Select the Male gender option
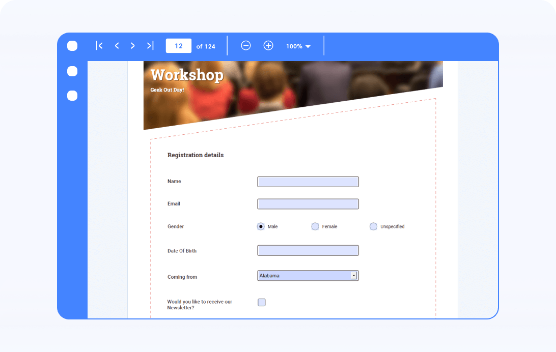 point(260,226)
